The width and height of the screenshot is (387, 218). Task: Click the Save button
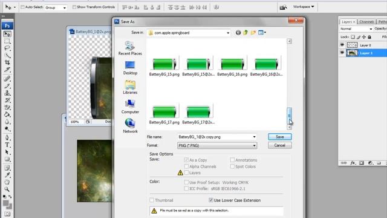[x=279, y=137]
